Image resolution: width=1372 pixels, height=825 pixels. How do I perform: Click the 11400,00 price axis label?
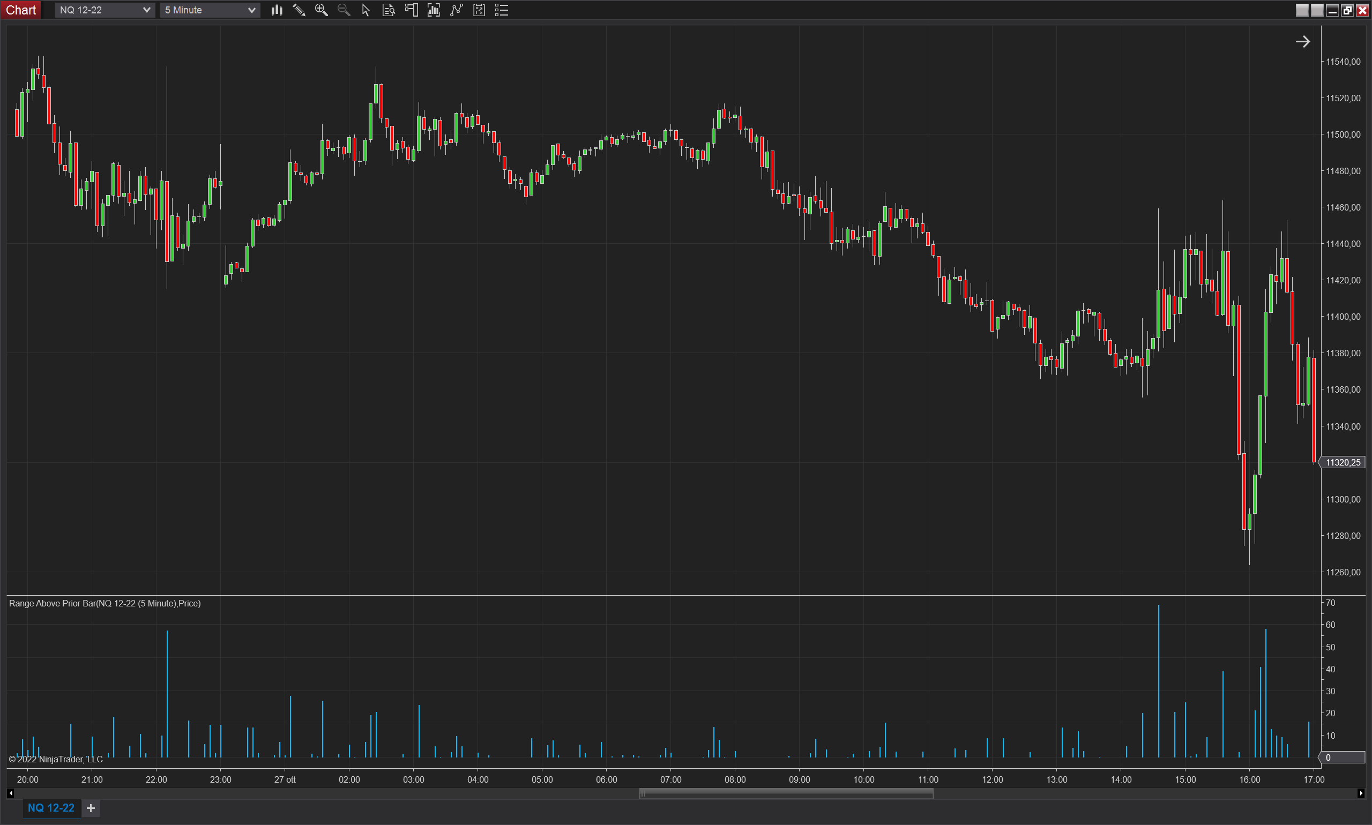(x=1343, y=317)
